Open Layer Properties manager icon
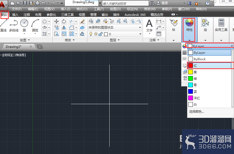 tap(91, 21)
